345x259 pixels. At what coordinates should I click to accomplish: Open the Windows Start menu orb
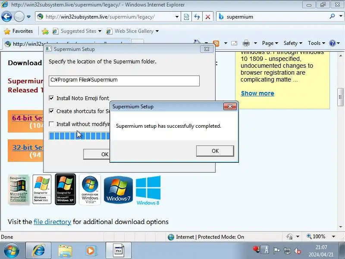click(x=12, y=251)
